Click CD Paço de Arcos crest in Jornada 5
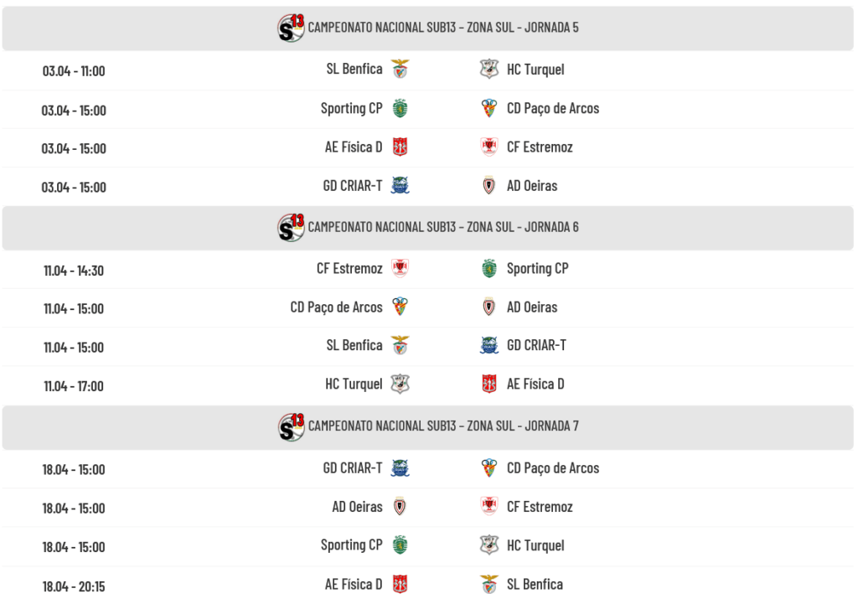This screenshot has width=858, height=604. point(489,108)
